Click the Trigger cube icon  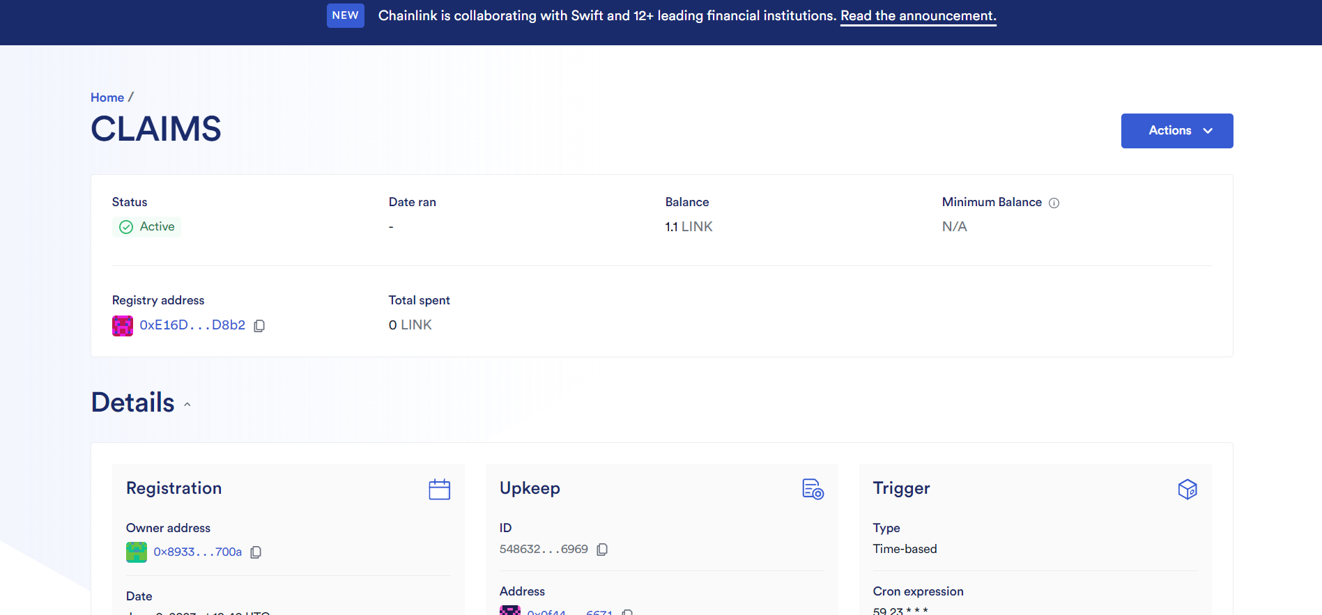[1187, 489]
